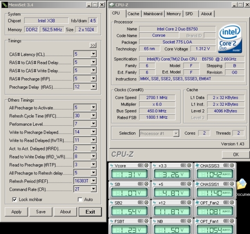Viewport: 250px width, 234px height.
Task: Open the CAS# Latency (tCL) dropdown
Action: tap(94, 54)
